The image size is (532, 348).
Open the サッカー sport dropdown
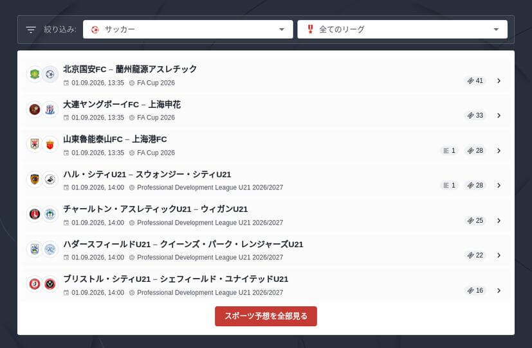tap(188, 30)
